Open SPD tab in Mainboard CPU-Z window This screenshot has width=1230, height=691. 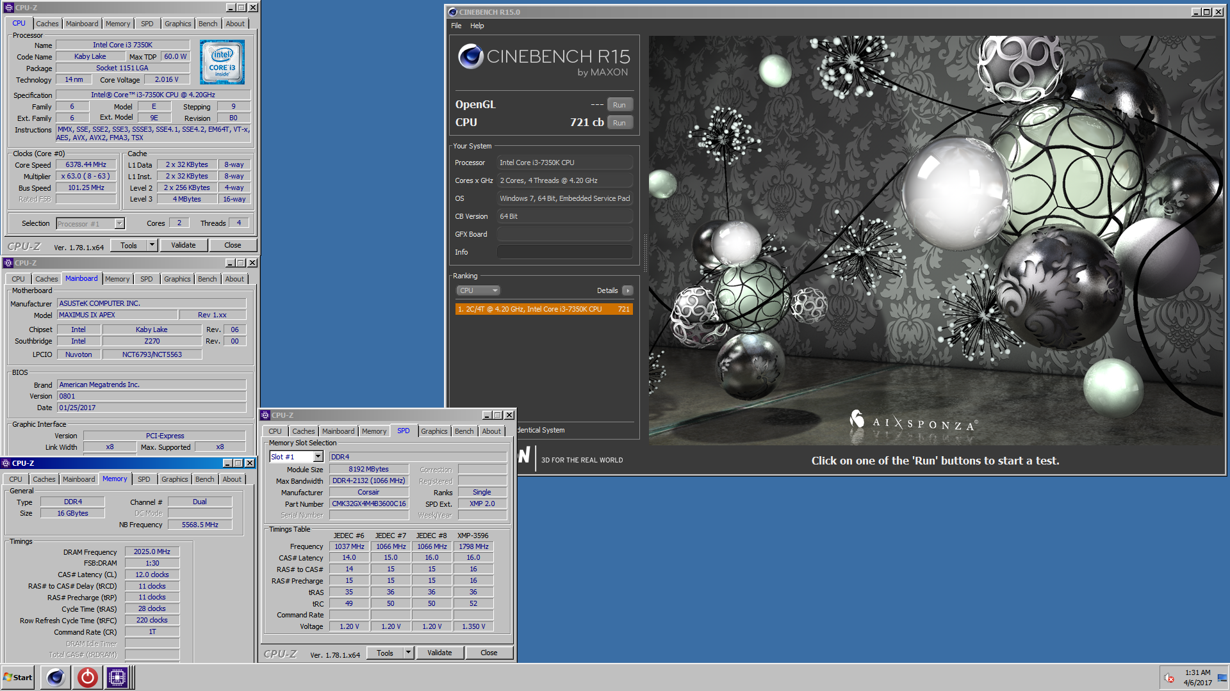tap(146, 279)
